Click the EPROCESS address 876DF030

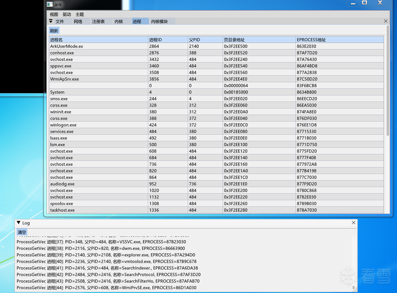point(307,118)
